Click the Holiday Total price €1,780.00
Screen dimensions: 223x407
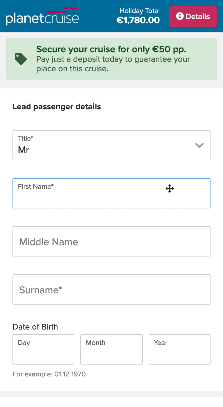click(138, 20)
